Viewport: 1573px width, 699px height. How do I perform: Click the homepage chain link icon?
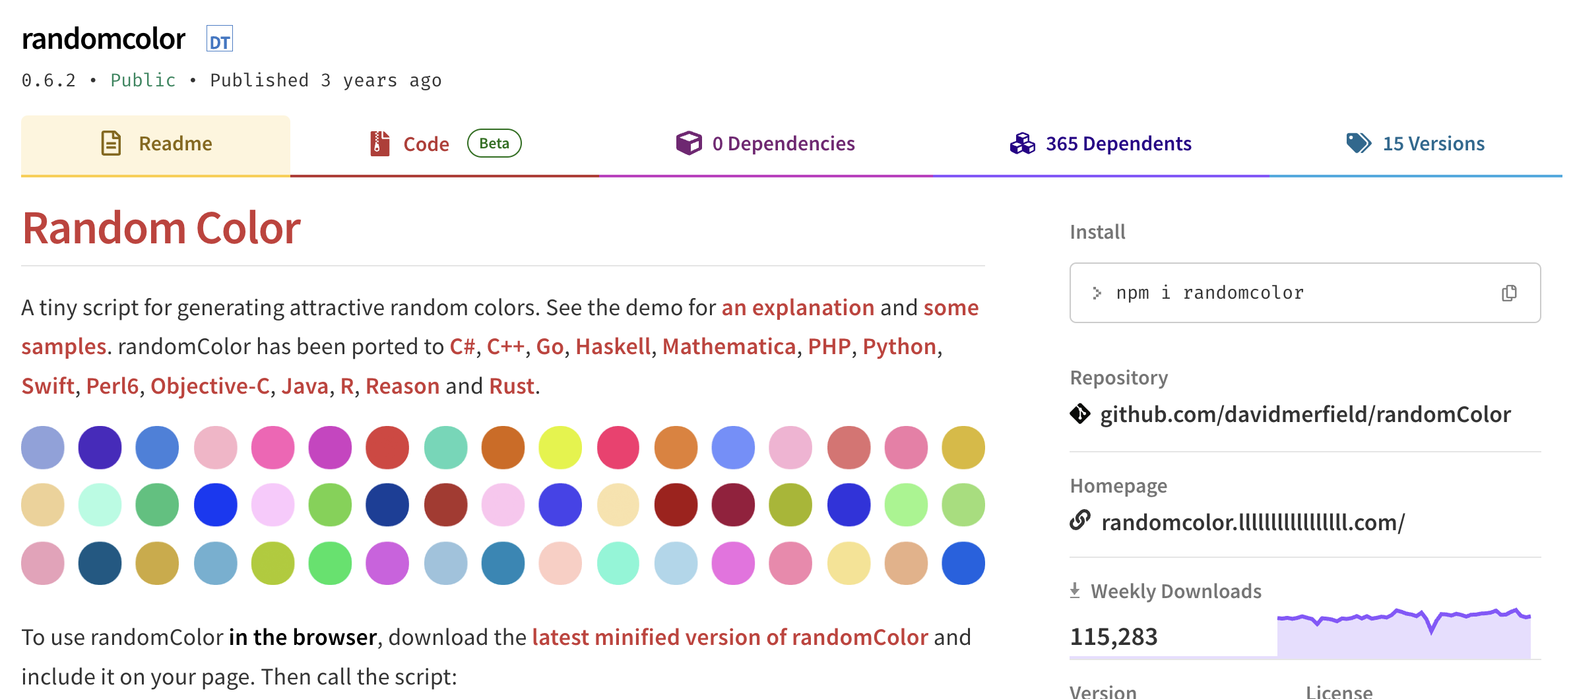(x=1080, y=521)
